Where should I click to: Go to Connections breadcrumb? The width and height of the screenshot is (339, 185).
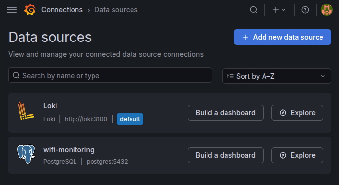point(62,10)
